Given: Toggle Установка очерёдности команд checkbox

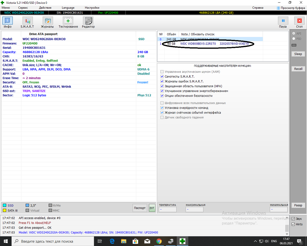Looking at the screenshot, I should (x=162, y=108).
